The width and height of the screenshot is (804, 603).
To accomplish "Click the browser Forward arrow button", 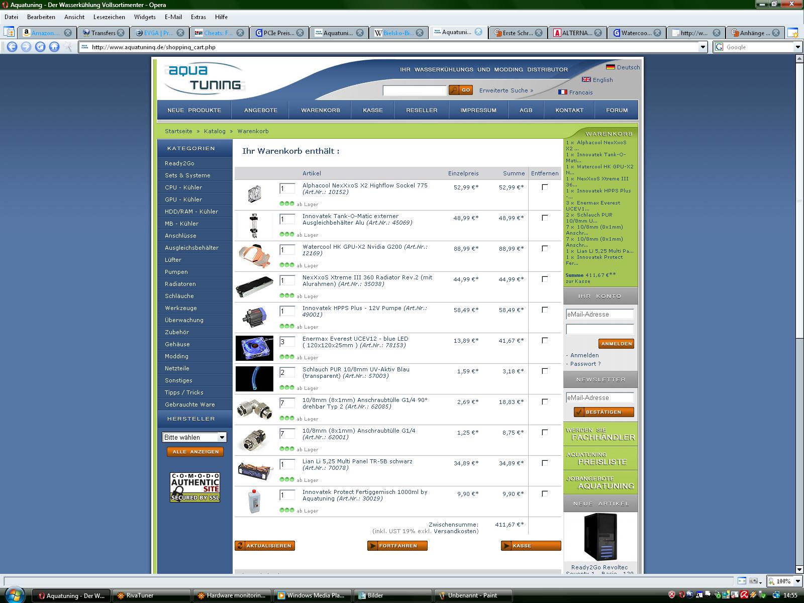I will [26, 47].
